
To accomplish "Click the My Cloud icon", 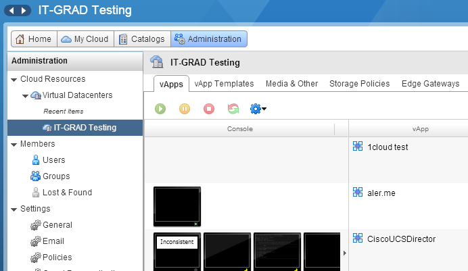I will click(x=66, y=39).
